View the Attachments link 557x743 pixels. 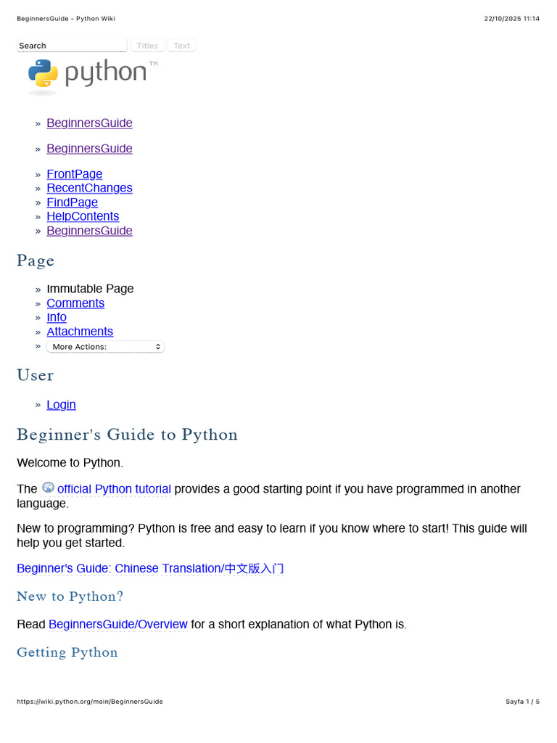coord(80,332)
